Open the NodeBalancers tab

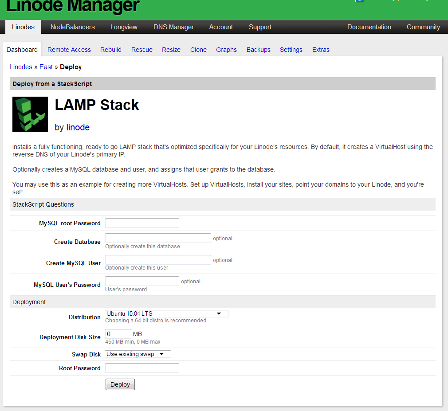tap(73, 27)
